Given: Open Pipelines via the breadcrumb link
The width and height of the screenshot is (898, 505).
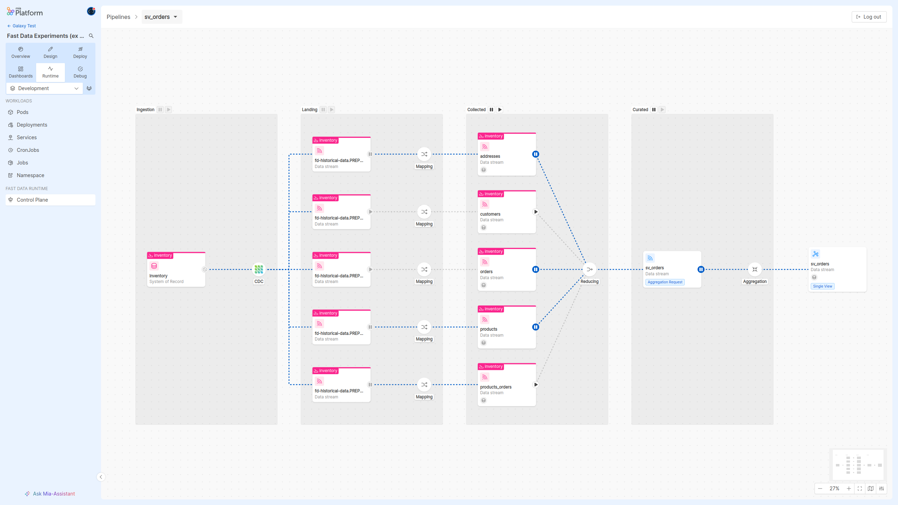Looking at the screenshot, I should pyautogui.click(x=118, y=17).
